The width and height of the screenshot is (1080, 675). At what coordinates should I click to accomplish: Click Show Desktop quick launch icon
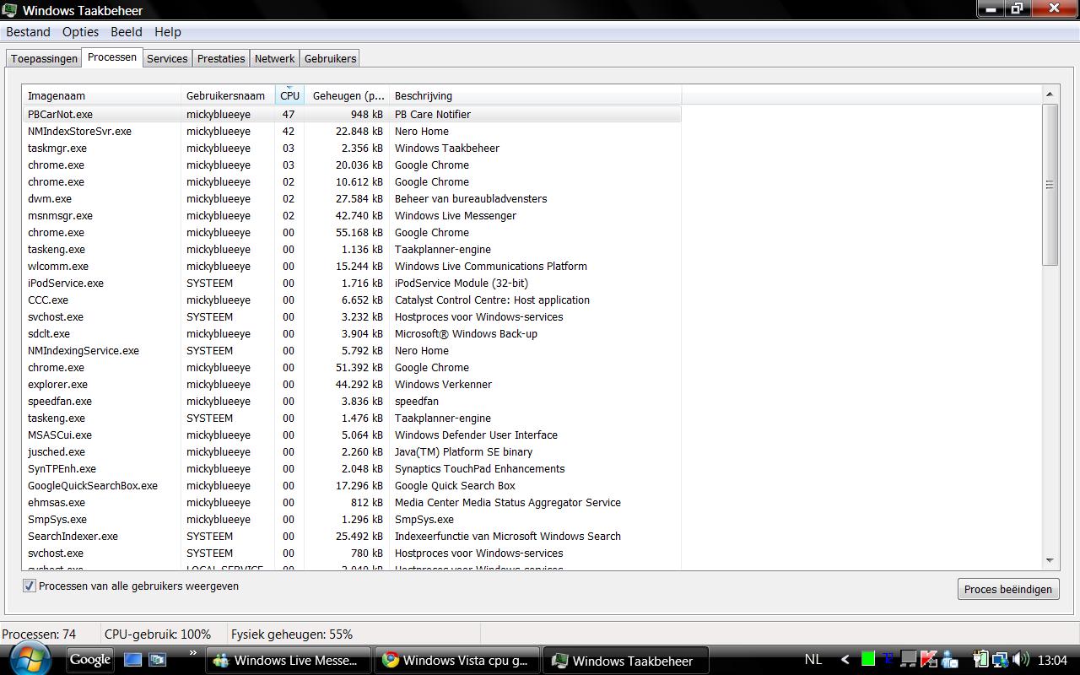132,660
